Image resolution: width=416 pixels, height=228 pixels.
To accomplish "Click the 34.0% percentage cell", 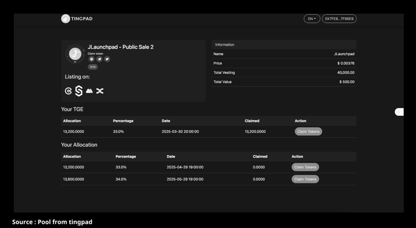I will click(121, 179).
